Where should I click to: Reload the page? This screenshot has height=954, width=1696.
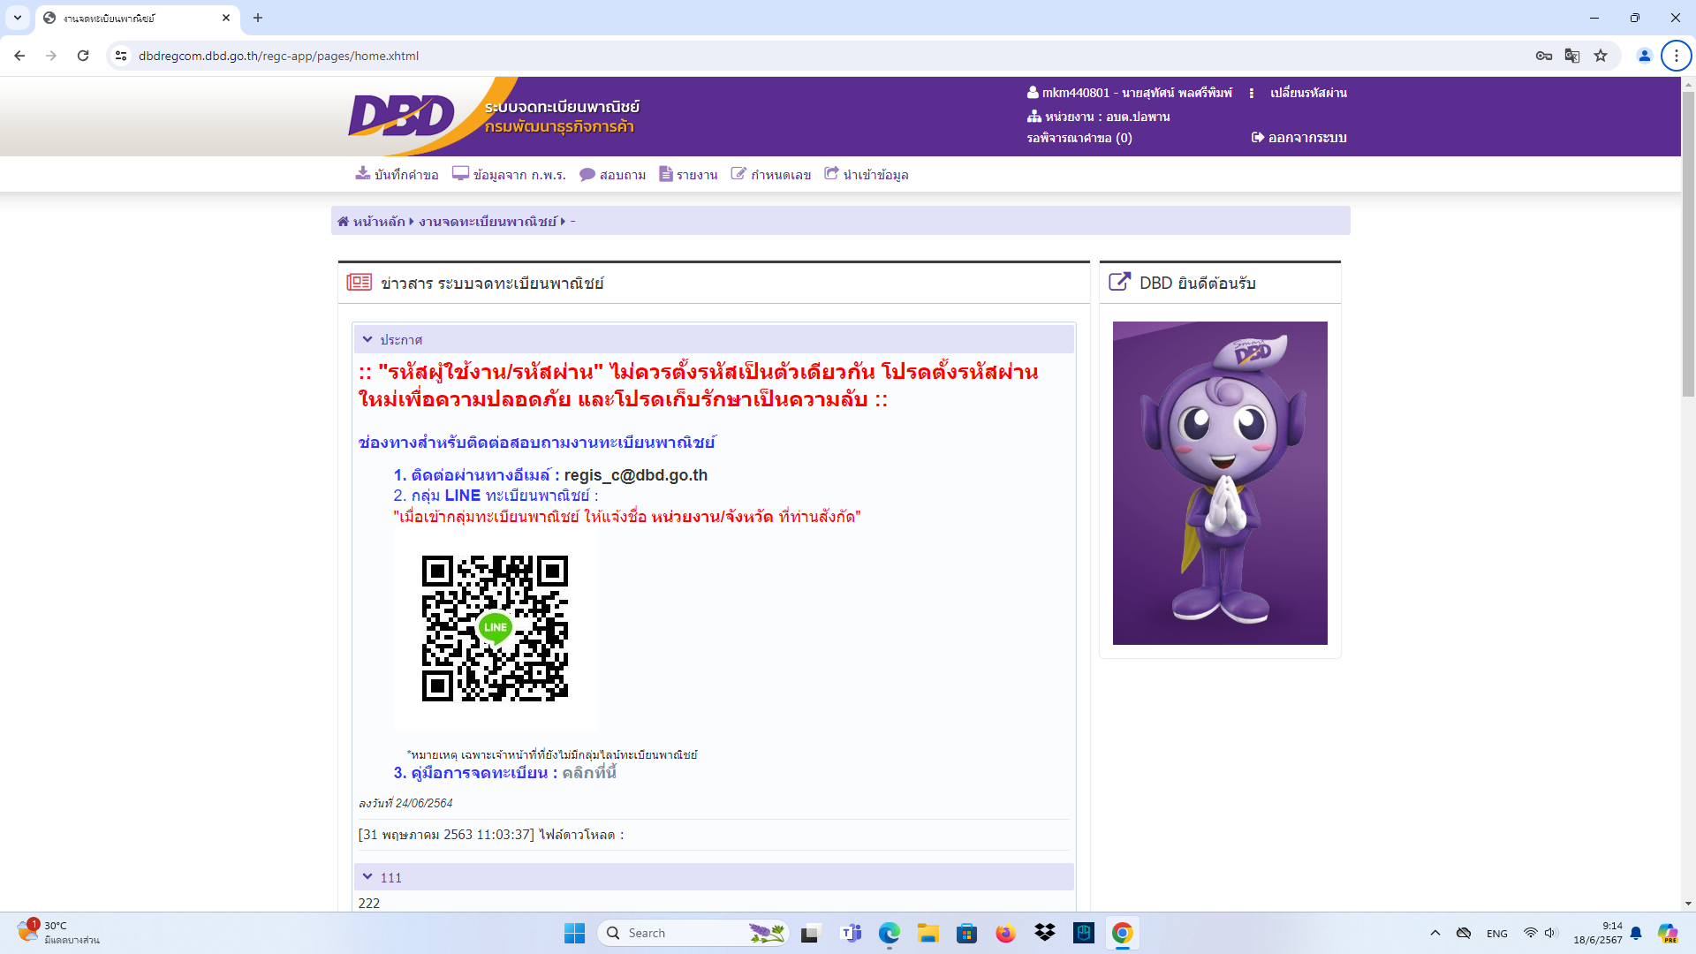tap(83, 56)
